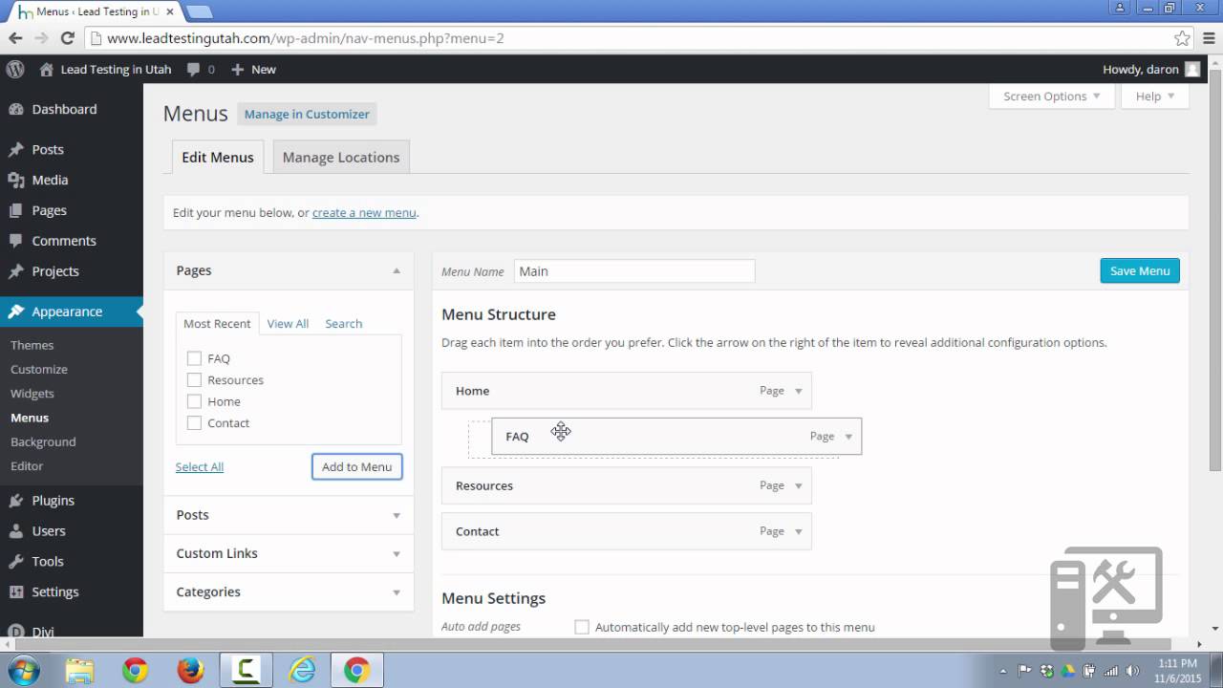
Task: Check the Home page checkbox
Action: coord(194,401)
